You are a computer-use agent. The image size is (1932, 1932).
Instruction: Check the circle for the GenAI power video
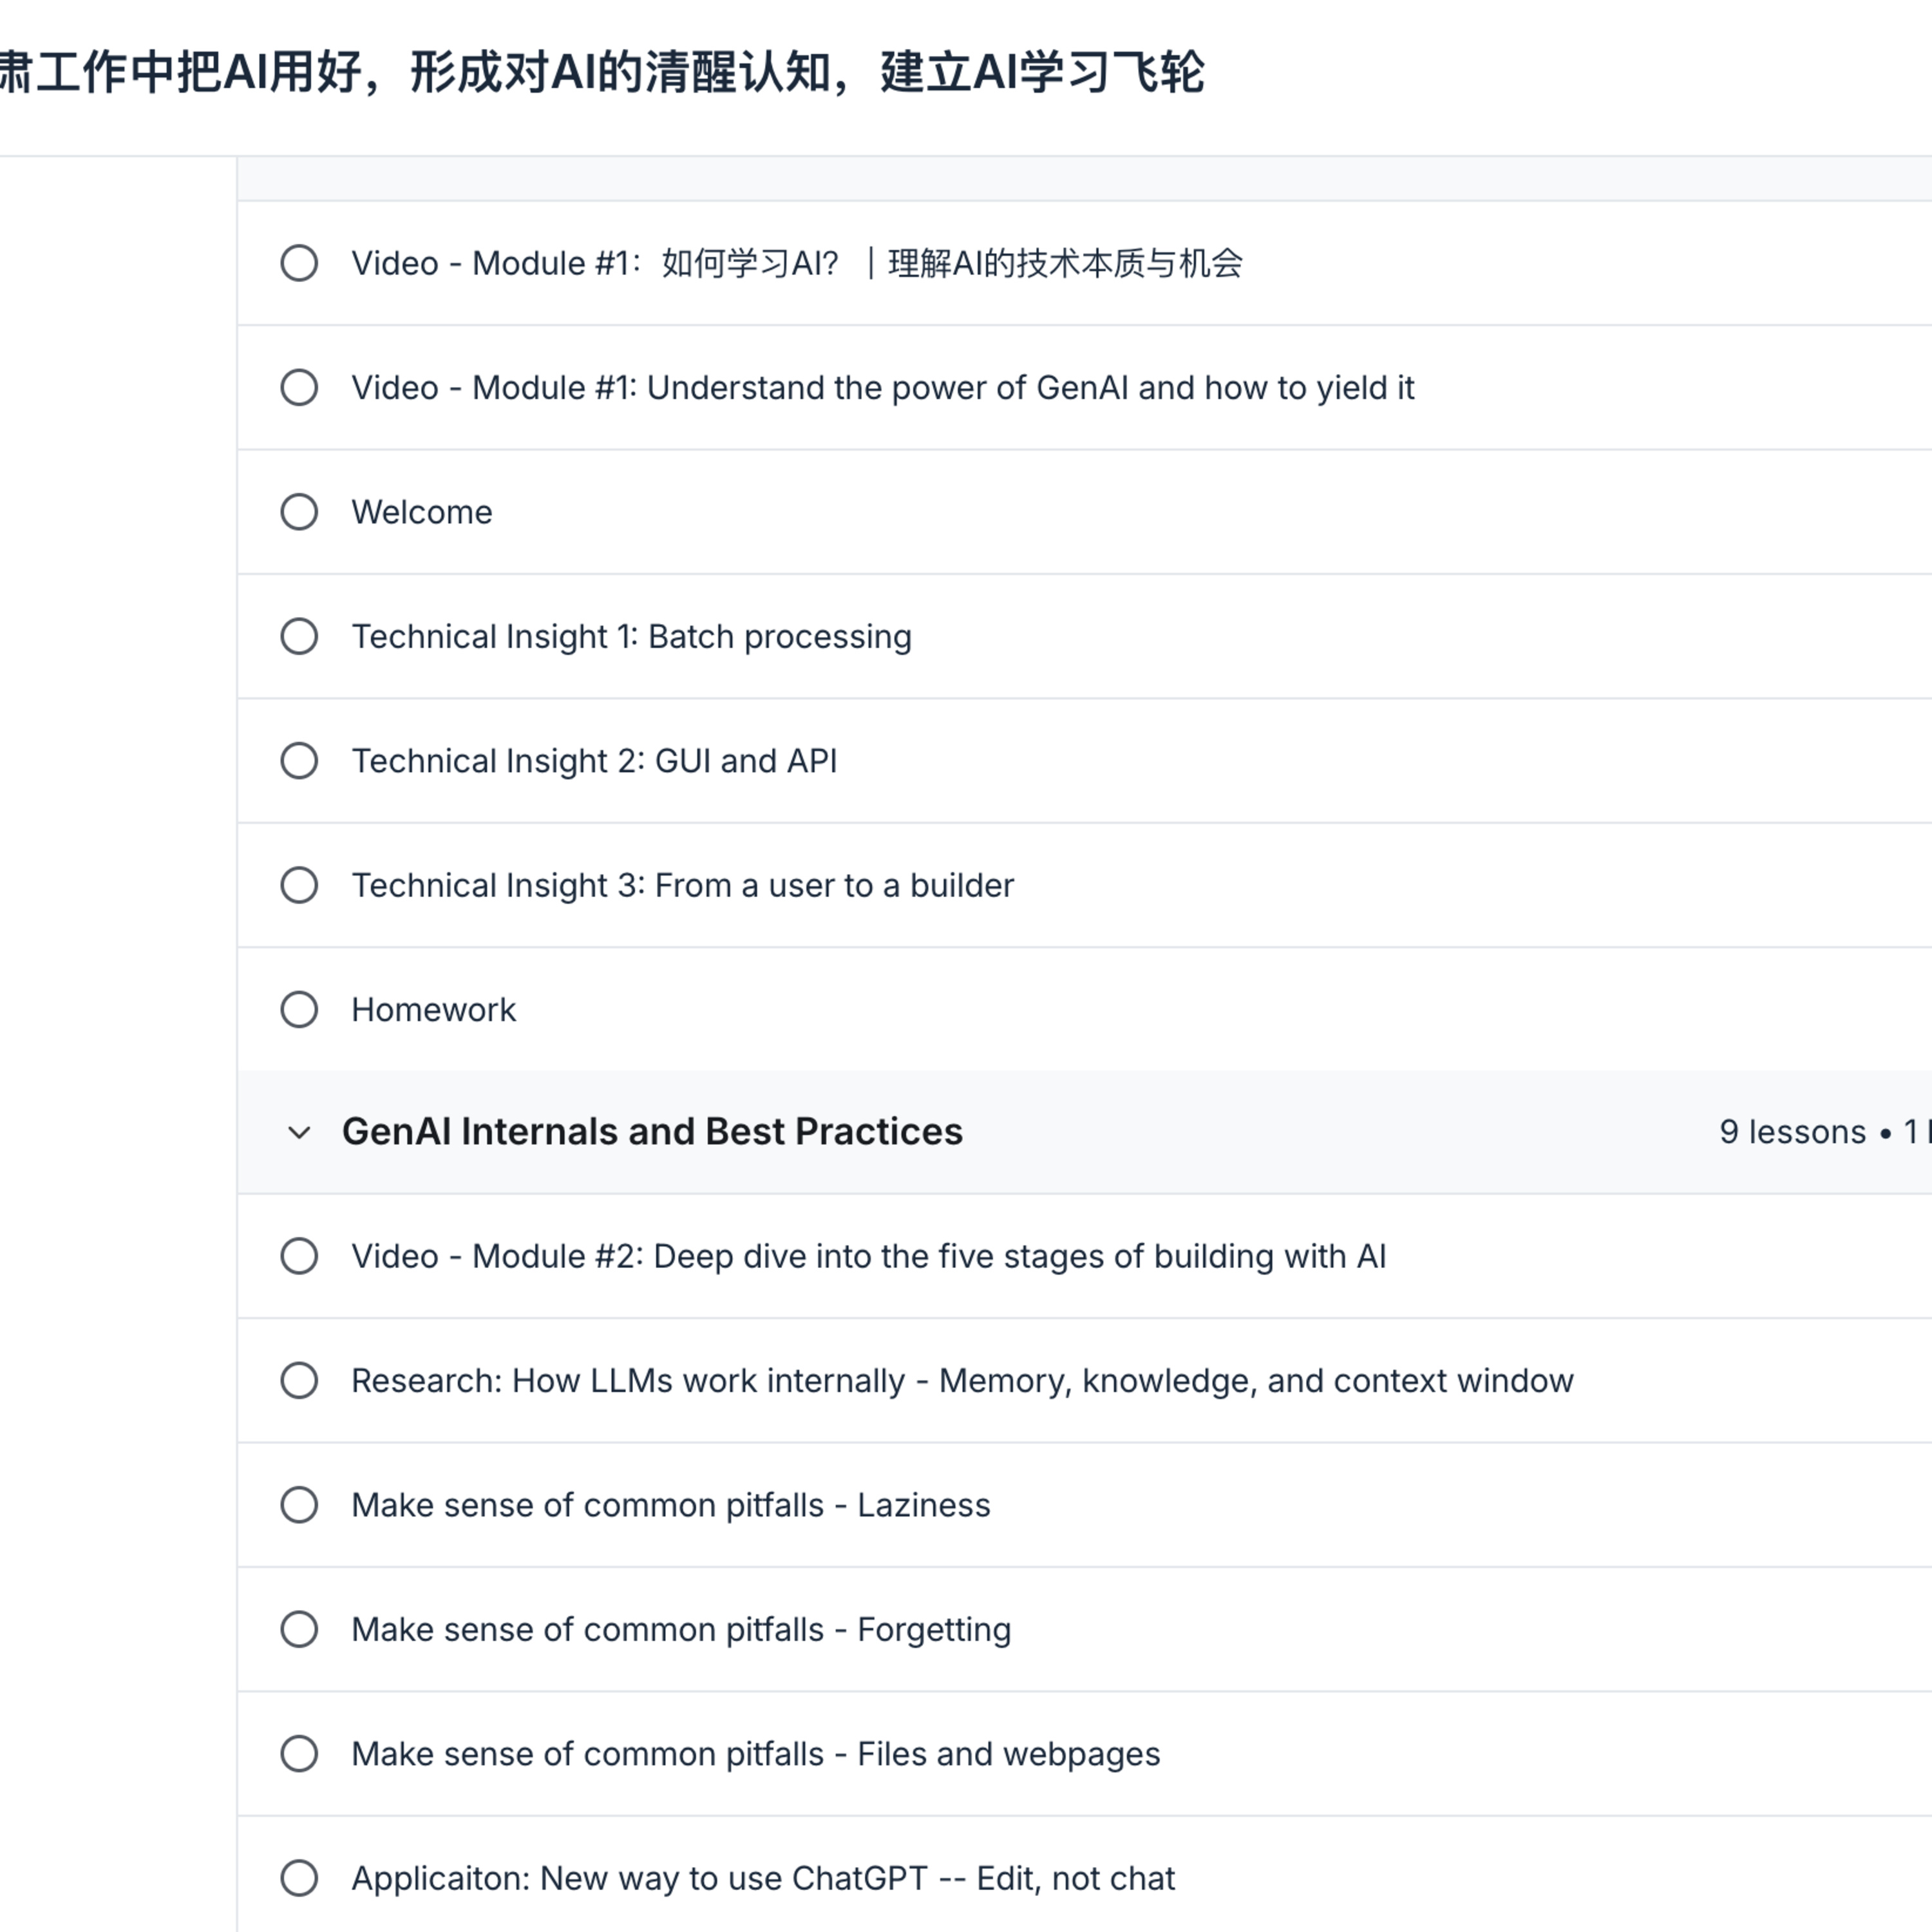click(299, 387)
